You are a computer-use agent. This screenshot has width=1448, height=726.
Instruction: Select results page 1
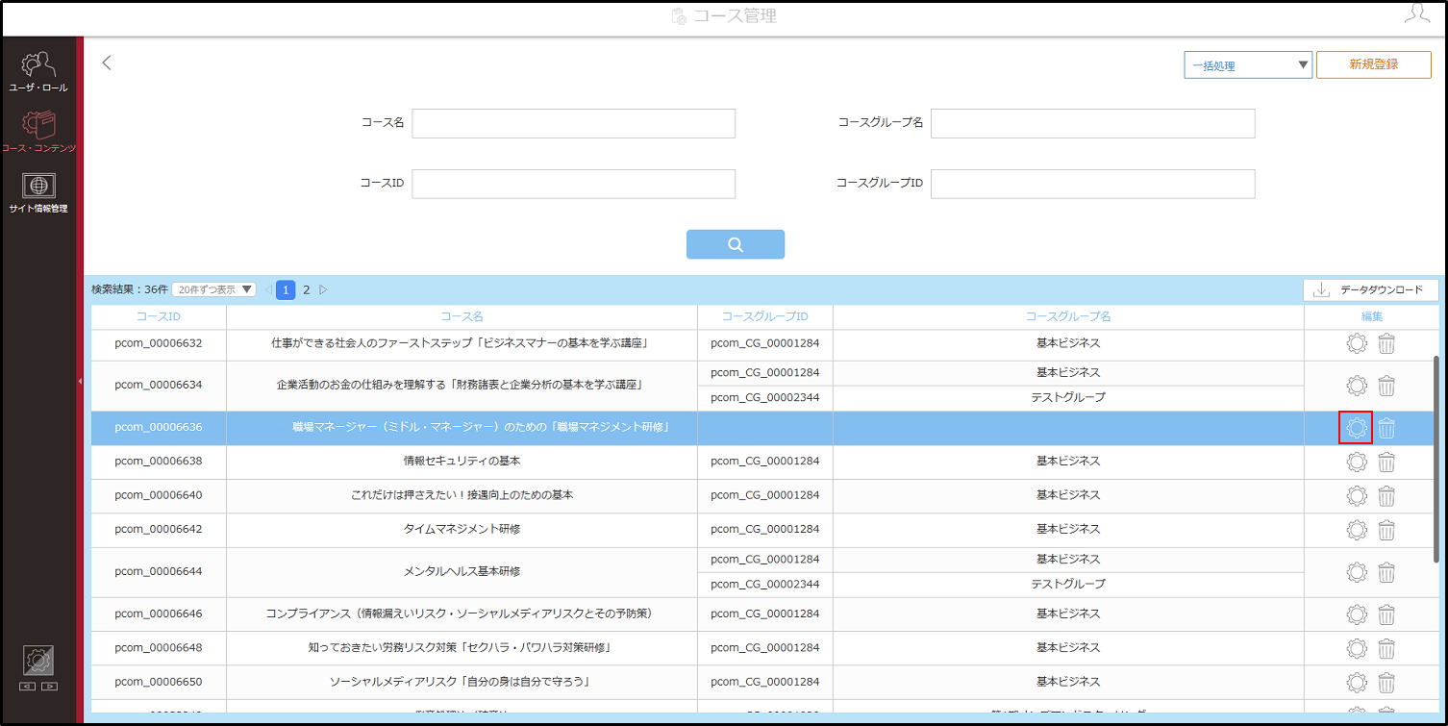286,289
